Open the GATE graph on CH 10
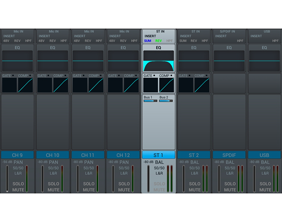This screenshot has width=282, height=222. click(45, 85)
